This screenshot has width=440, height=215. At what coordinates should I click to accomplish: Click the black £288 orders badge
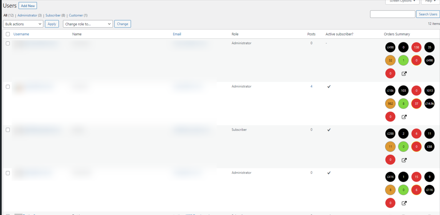[390, 133]
